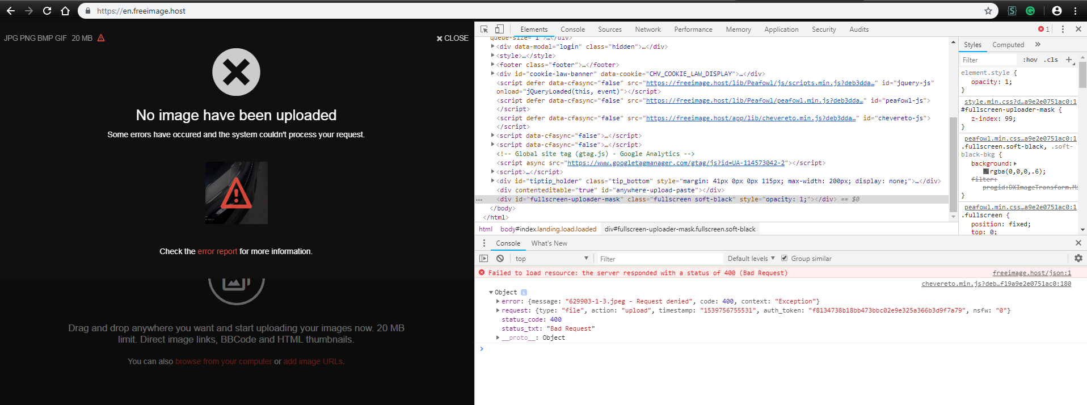Click the failed upload X circle icon
The height and width of the screenshot is (405, 1087).
[x=236, y=72]
